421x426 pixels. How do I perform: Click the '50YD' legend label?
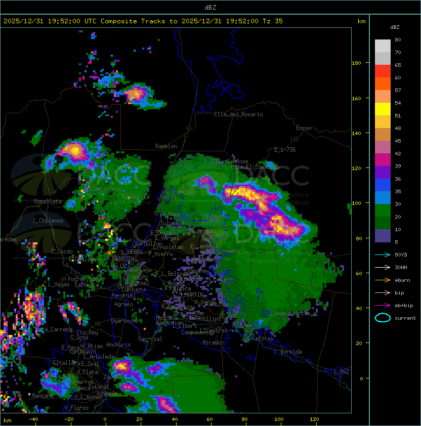click(401, 255)
